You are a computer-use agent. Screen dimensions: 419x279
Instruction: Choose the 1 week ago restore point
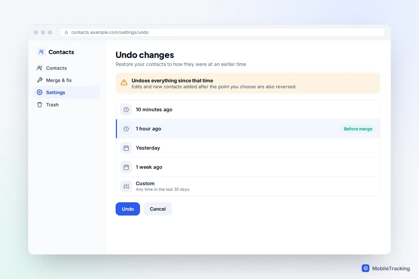click(x=248, y=167)
